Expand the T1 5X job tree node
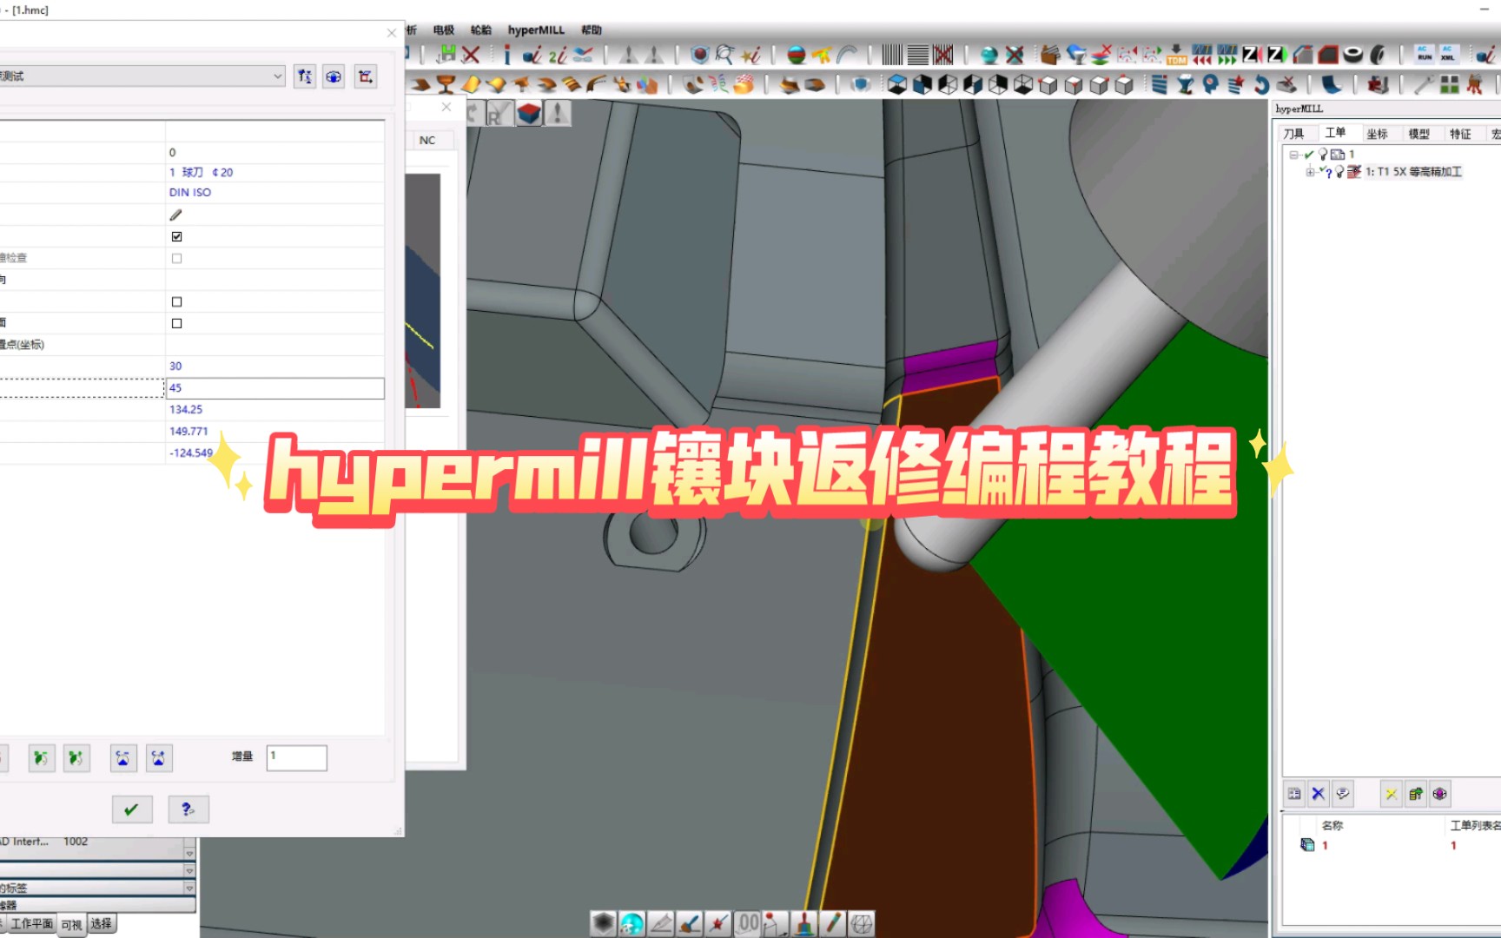 [1309, 172]
